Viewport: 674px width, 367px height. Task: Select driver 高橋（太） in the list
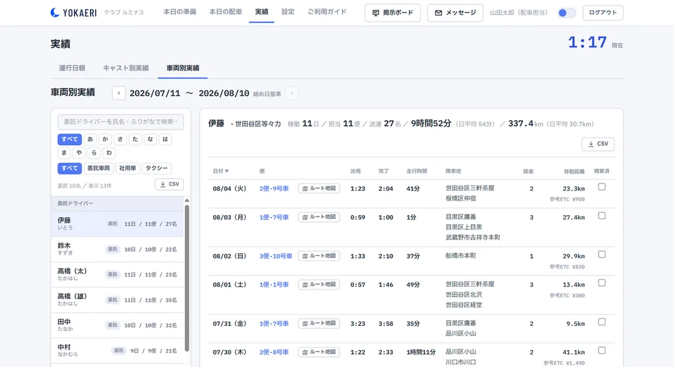tap(117, 274)
